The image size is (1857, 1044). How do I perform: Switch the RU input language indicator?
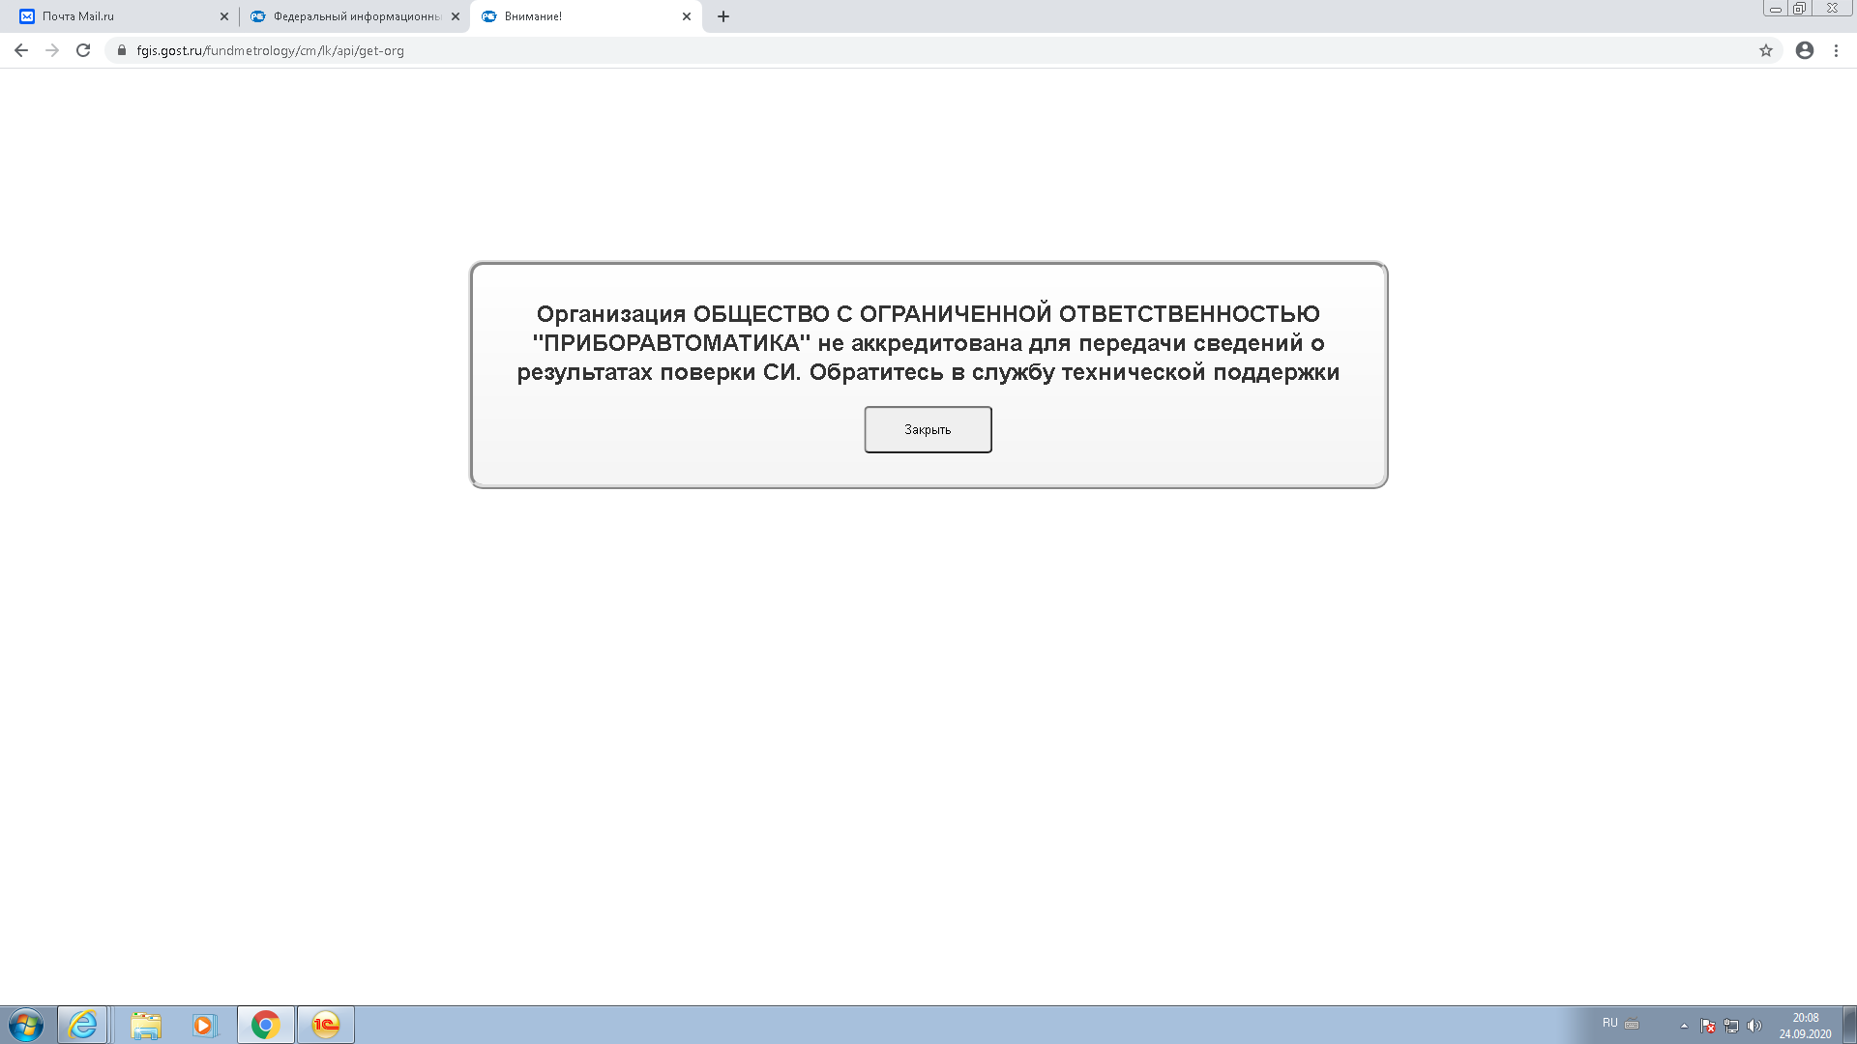1609,1023
